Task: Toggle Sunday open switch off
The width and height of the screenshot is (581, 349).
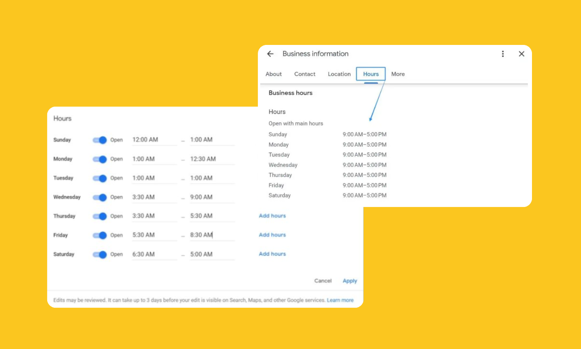Action: click(100, 140)
